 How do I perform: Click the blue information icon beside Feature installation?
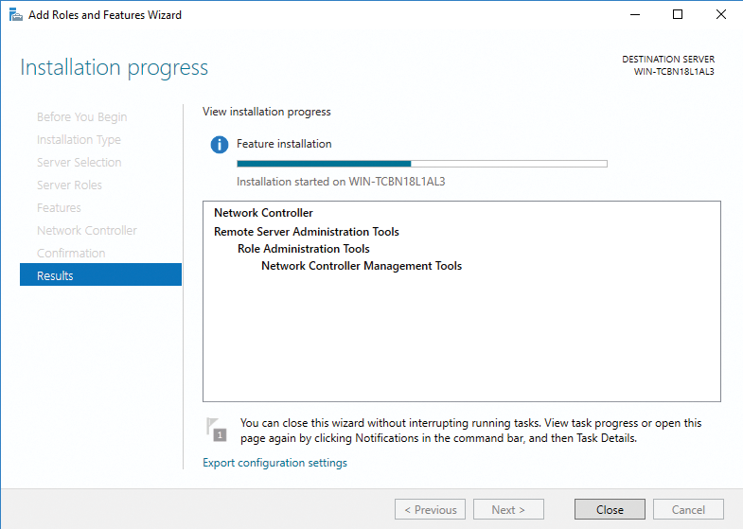(x=220, y=145)
